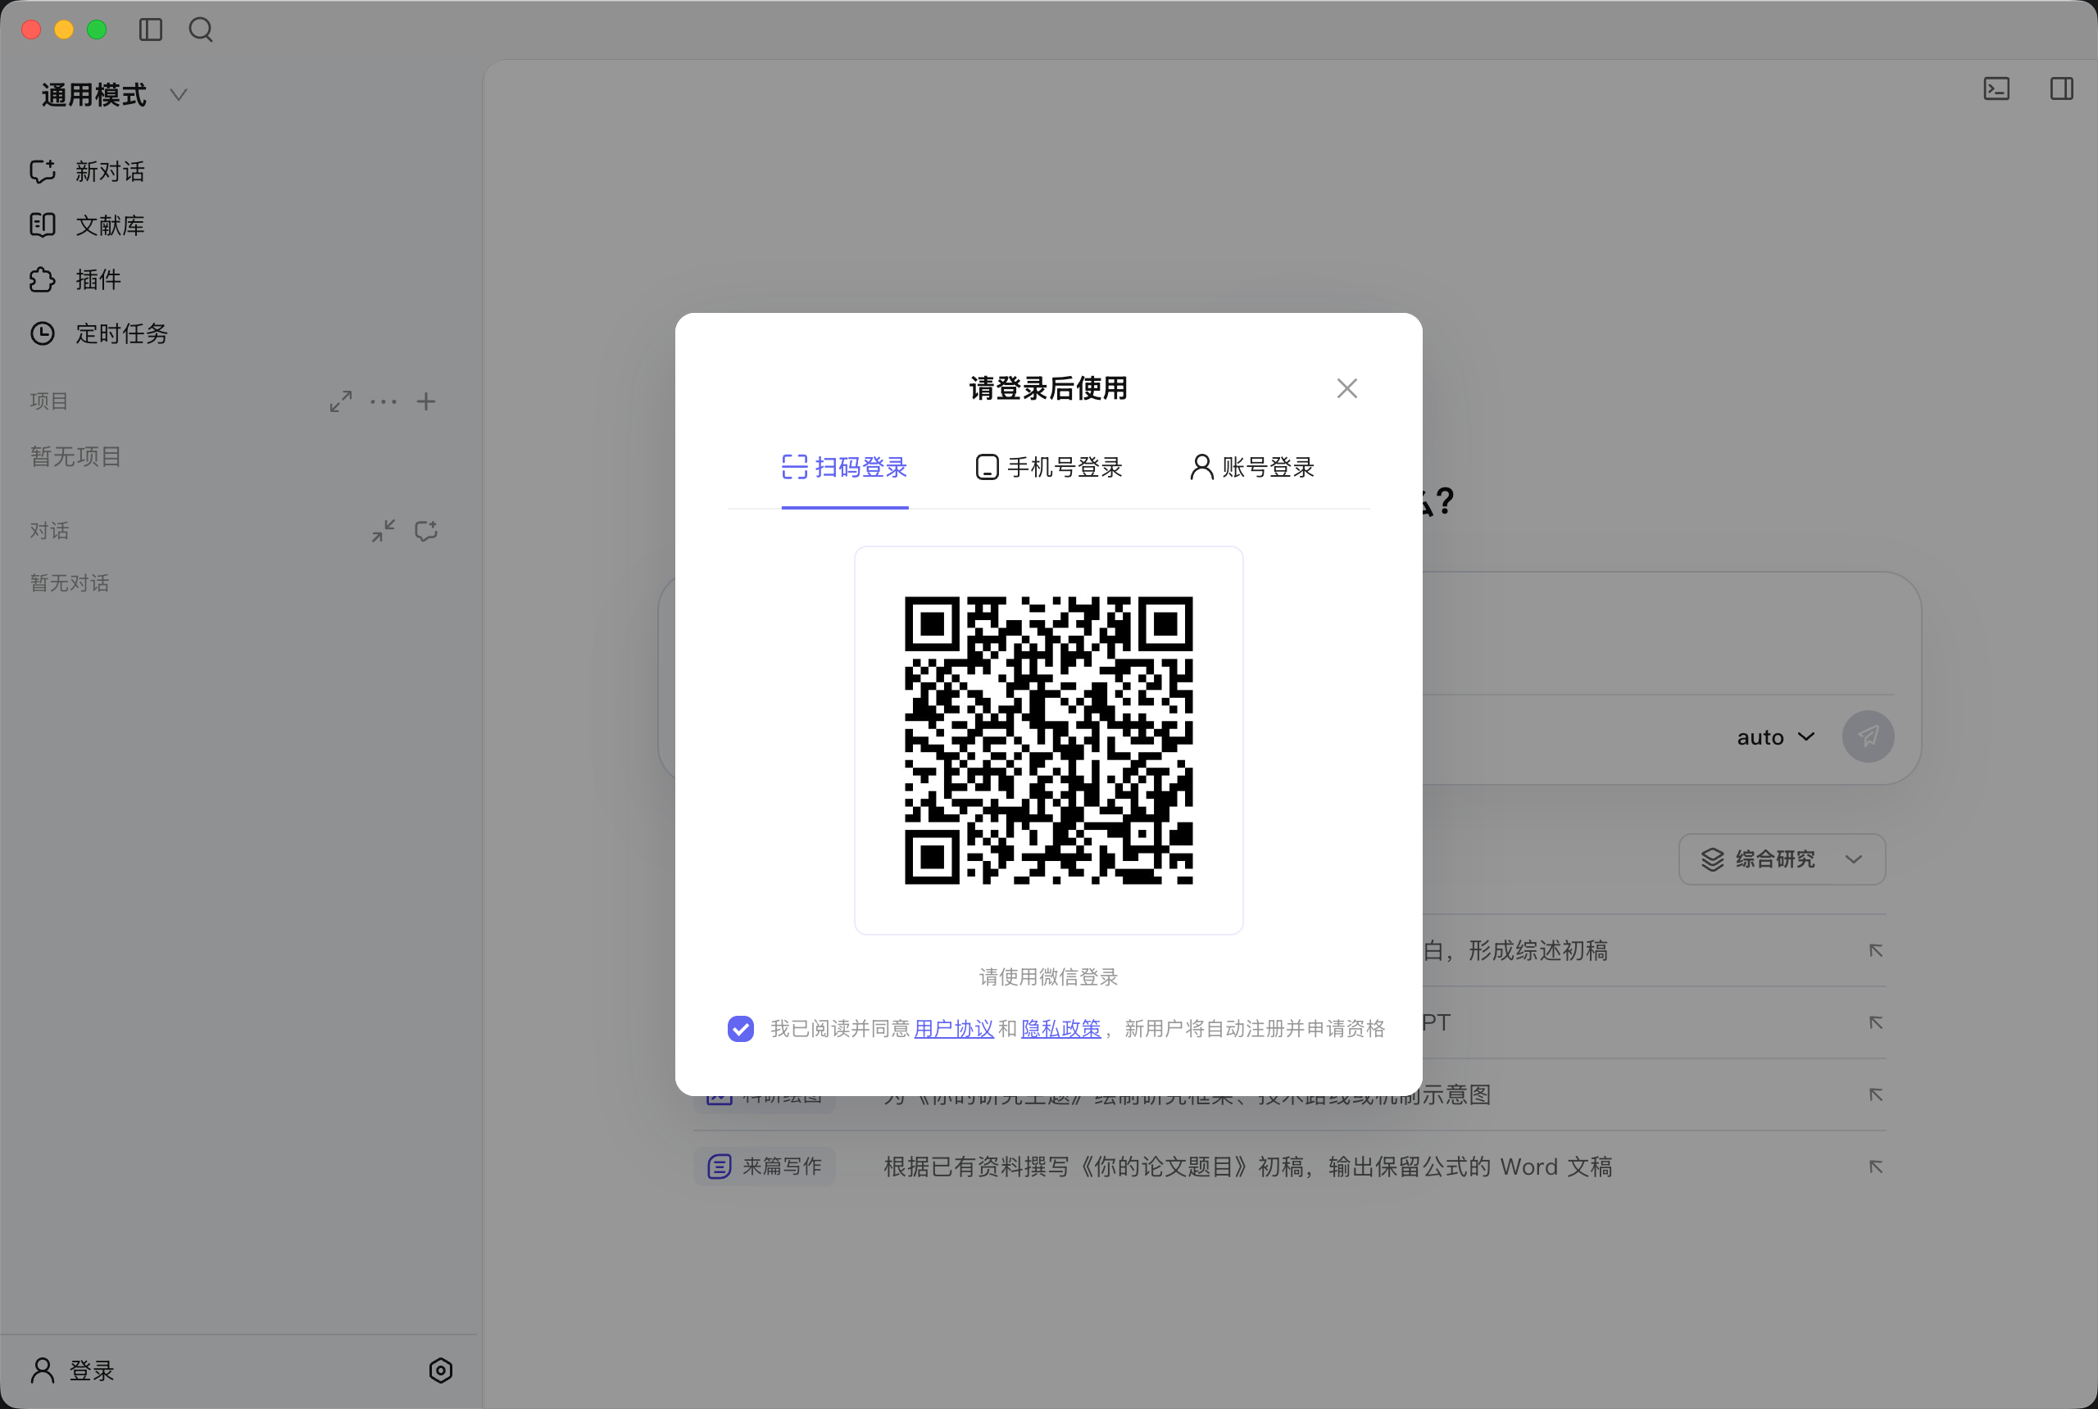The image size is (2098, 1409).
Task: Expand the 通用模式 mode dropdown
Action: point(114,95)
